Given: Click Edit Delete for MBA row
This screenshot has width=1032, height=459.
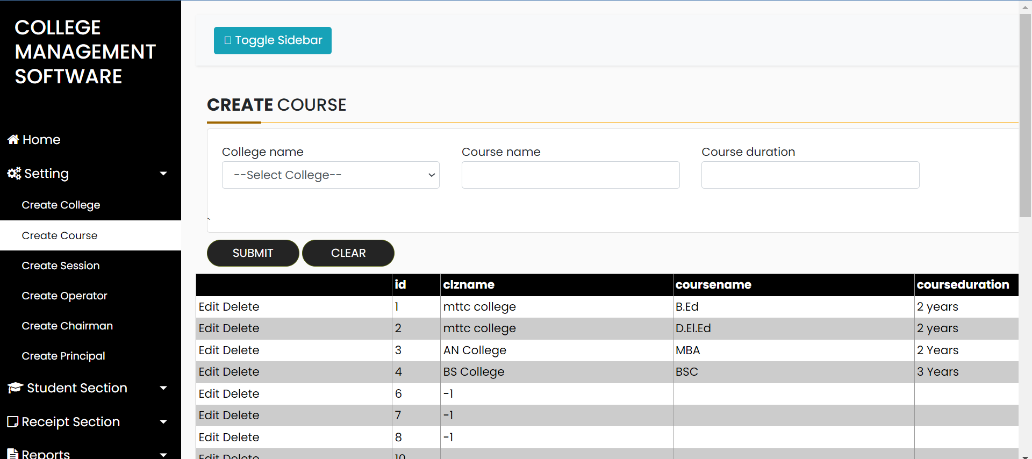Looking at the screenshot, I should (229, 350).
